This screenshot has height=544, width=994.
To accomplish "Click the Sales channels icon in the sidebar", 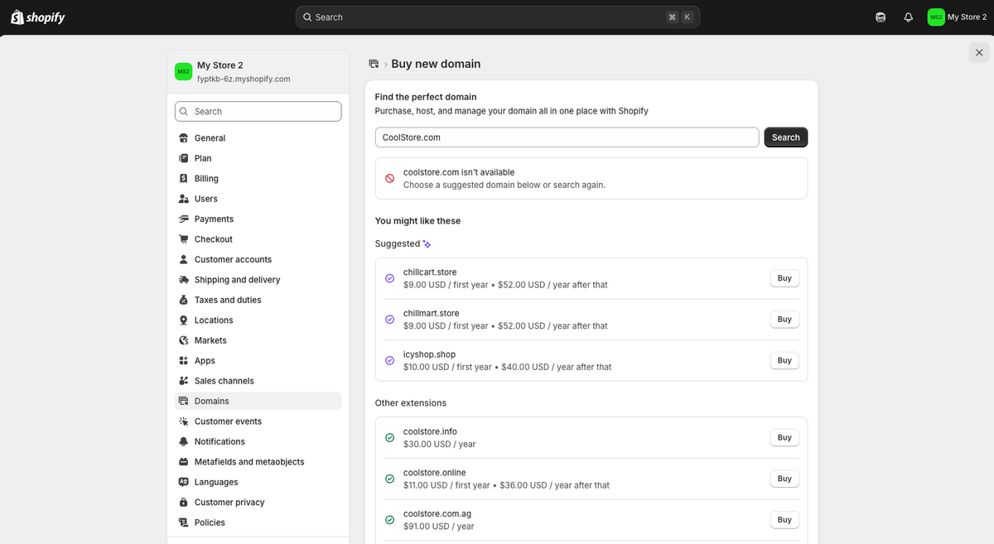I will [184, 381].
